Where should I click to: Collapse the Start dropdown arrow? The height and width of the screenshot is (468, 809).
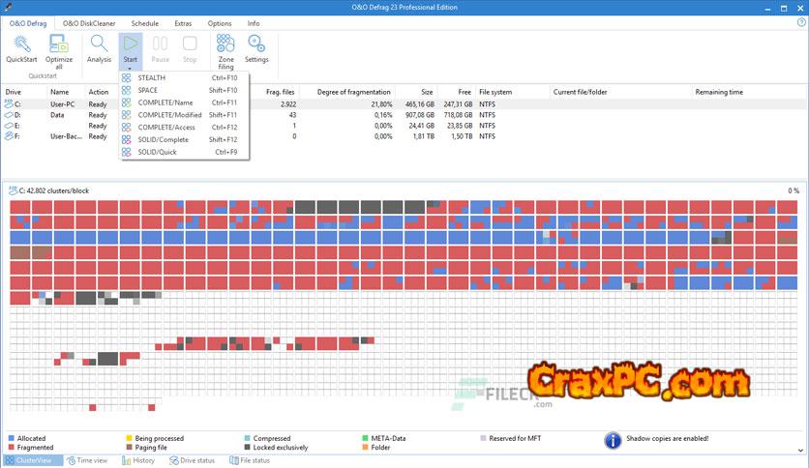(130, 68)
